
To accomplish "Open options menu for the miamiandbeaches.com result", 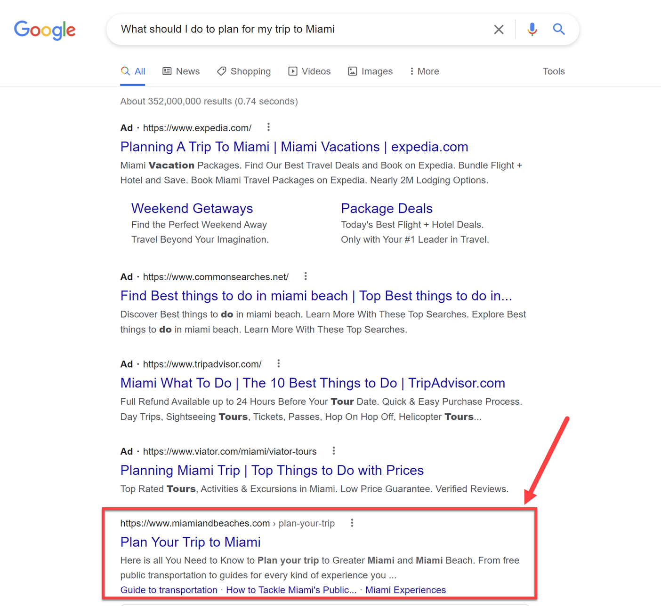I will (x=352, y=523).
